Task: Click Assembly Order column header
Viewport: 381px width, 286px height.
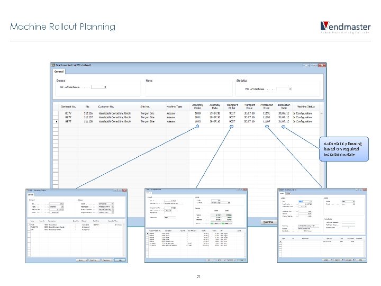Action: click(x=197, y=106)
